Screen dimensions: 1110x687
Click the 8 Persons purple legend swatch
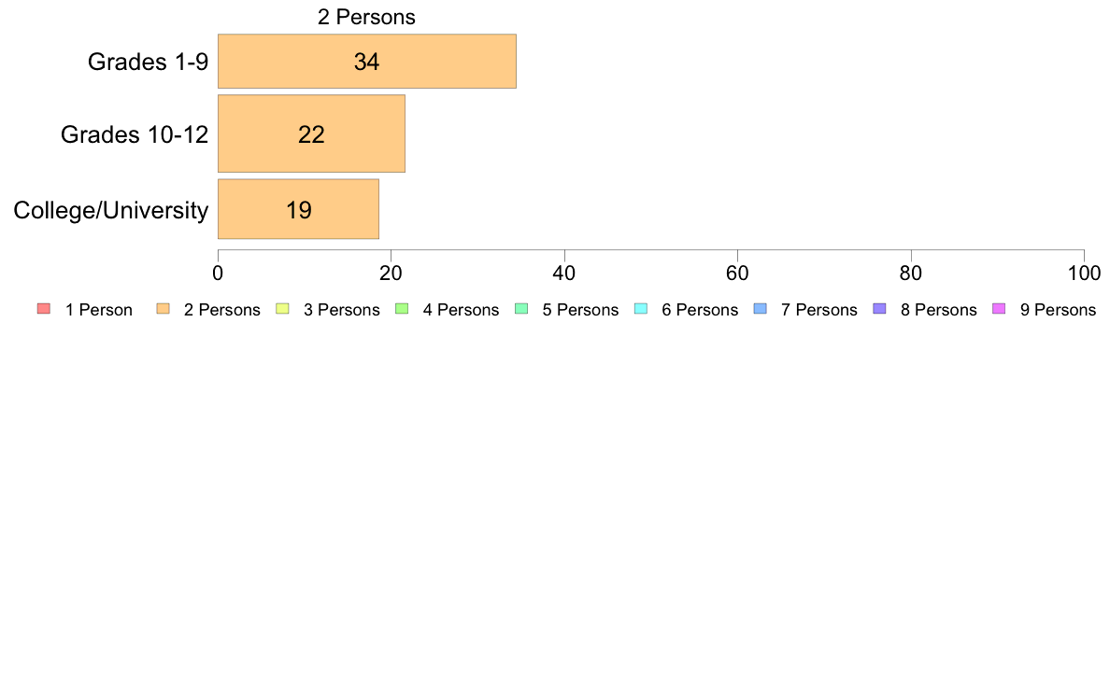click(x=880, y=308)
